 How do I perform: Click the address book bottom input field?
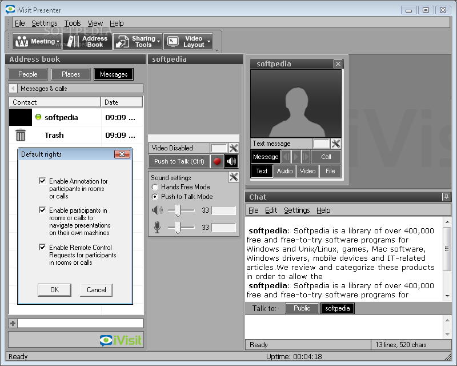[x=81, y=323]
